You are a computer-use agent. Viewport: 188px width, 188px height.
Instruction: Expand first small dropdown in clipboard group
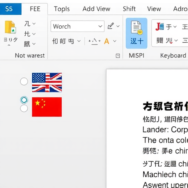point(34,23)
